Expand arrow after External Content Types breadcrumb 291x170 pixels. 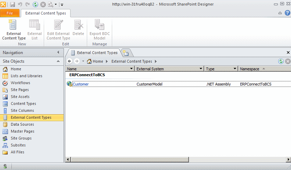pyautogui.click(x=156, y=61)
